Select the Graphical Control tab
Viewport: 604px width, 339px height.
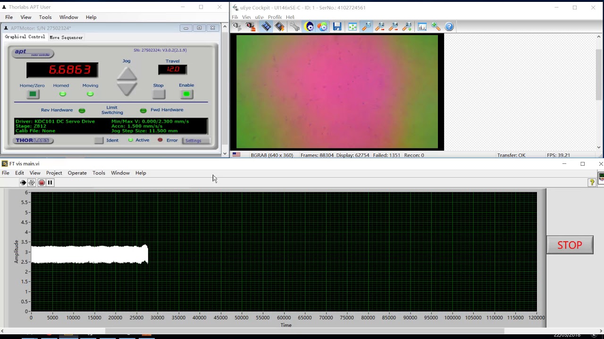[x=25, y=37]
